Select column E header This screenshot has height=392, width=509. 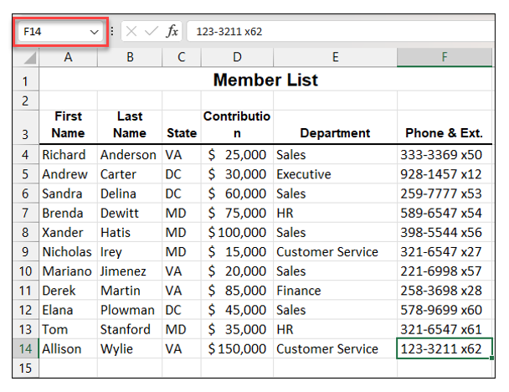[x=336, y=58]
